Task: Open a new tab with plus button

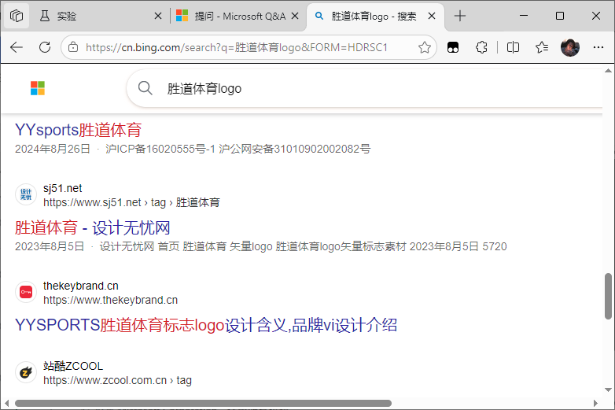Action: coord(460,16)
